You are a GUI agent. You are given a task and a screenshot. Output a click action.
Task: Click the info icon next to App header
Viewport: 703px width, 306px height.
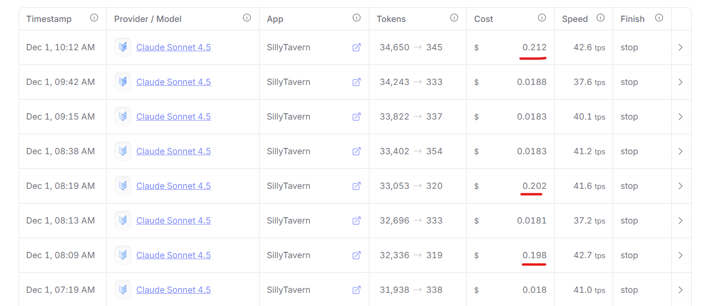point(357,18)
